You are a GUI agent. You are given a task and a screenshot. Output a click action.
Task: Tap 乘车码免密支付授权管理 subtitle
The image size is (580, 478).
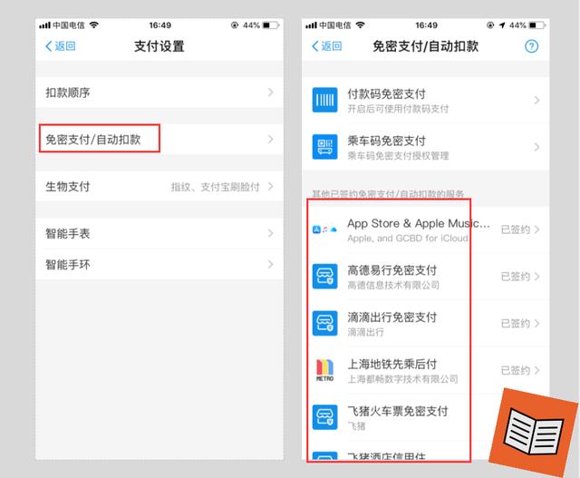[398, 156]
